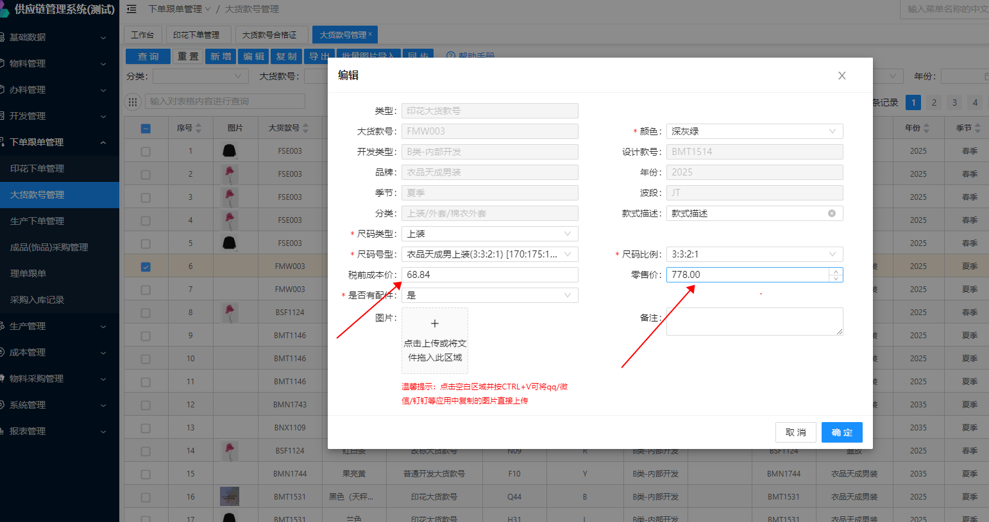Viewport: 989px width, 522px height.
Task: Click the 确定 button to confirm
Action: pos(841,432)
